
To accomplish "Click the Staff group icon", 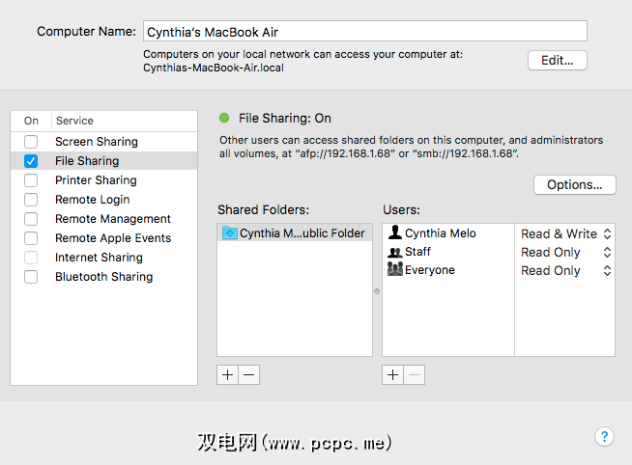I will [x=395, y=252].
